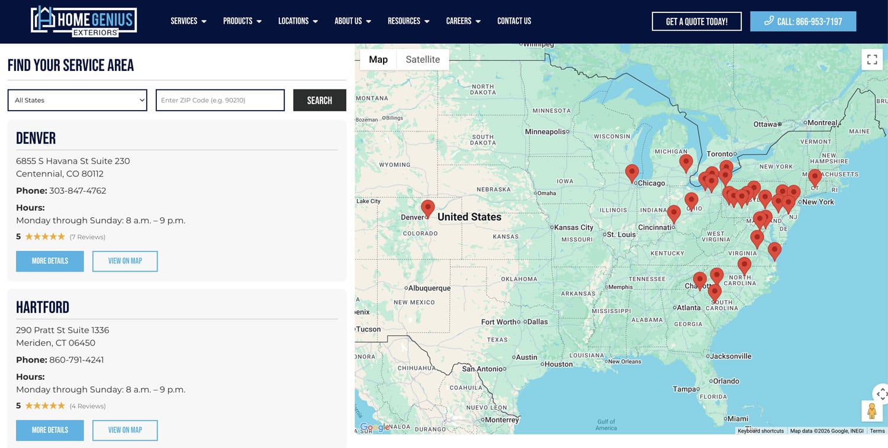Click the Street View pegman icon
Image resolution: width=888 pixels, height=448 pixels.
871,411
